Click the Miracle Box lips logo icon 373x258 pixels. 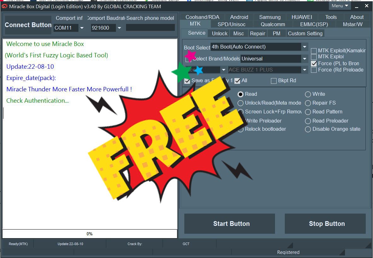[4, 6]
